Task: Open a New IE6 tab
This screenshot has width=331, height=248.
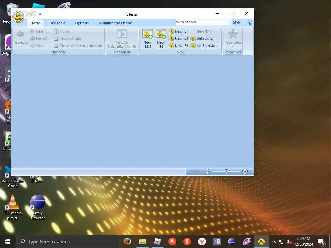Action: tap(161, 39)
